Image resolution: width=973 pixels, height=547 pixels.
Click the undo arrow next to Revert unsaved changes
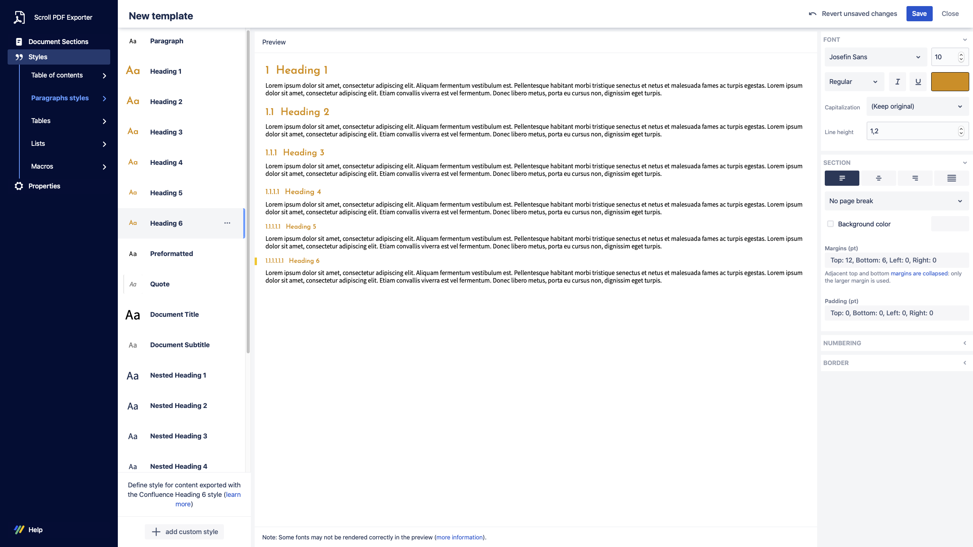812,13
